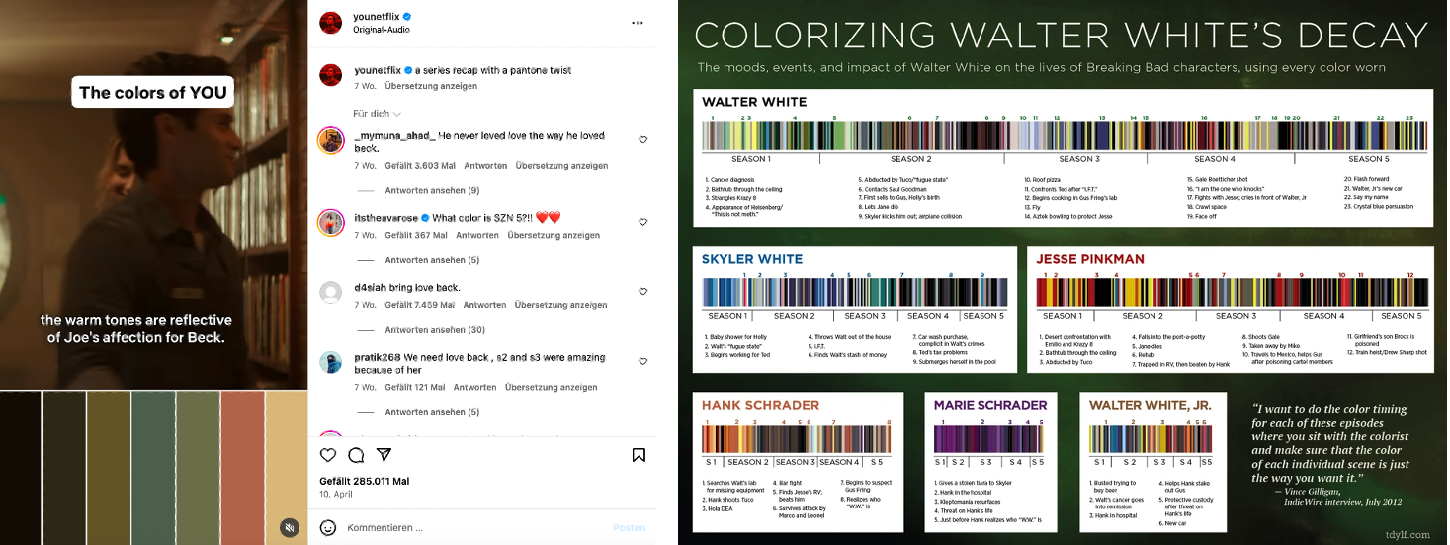Open pratik268's profile picture
This screenshot has width=1450, height=545.
[330, 362]
